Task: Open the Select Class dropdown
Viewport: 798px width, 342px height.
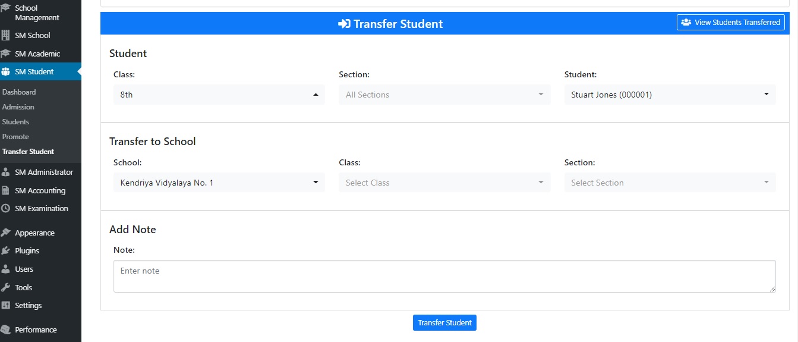Action: pyautogui.click(x=444, y=183)
